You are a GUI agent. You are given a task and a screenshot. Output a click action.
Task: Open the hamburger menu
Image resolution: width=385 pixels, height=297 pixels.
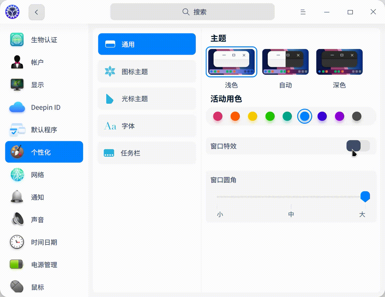(x=303, y=12)
